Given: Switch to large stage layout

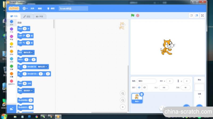Looking at the screenshot, I should pyautogui.click(x=196, y=16).
